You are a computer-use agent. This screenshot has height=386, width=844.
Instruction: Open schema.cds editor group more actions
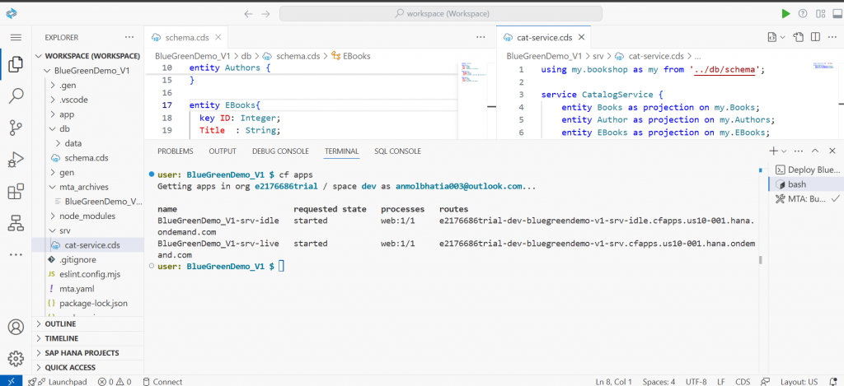pos(481,37)
